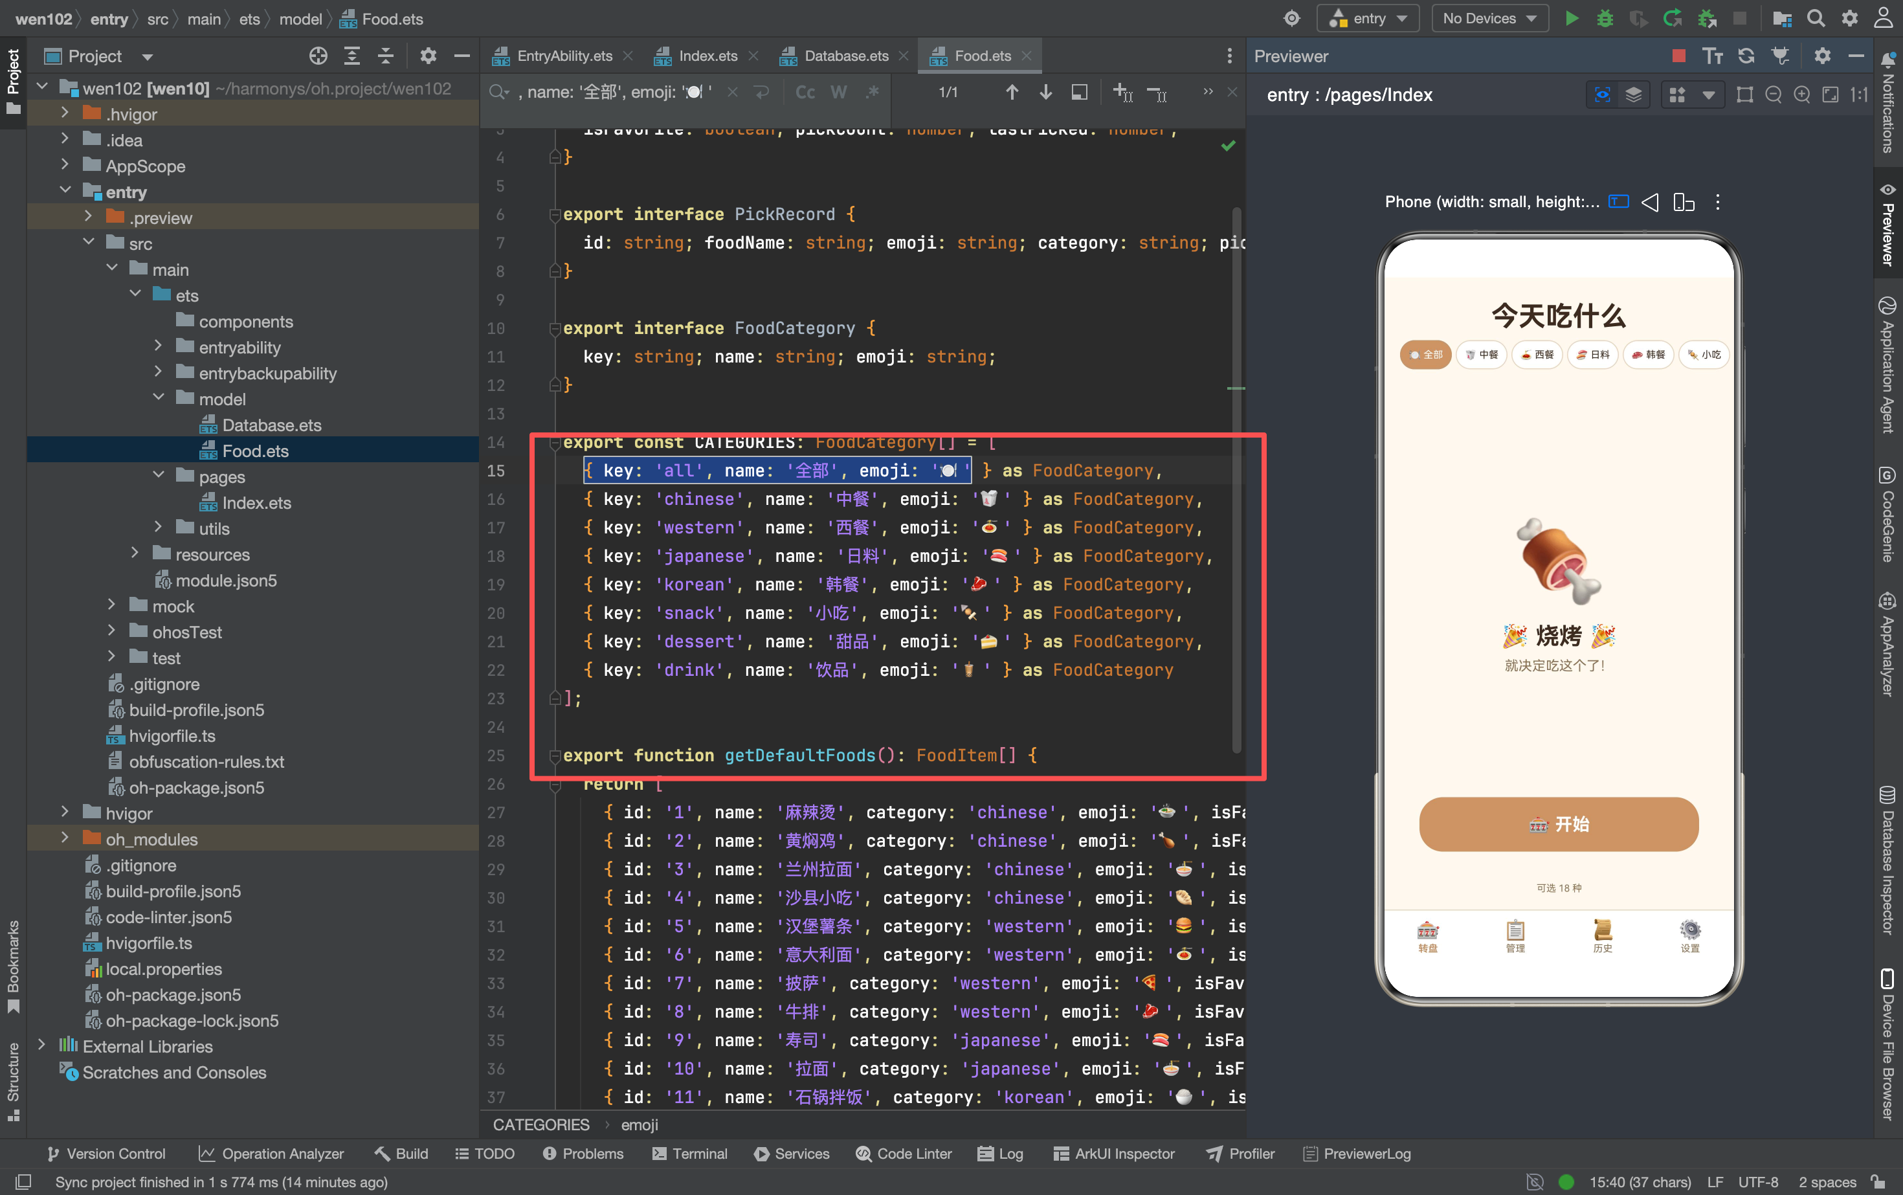The width and height of the screenshot is (1903, 1195).
Task: Click the green Run button
Action: click(1572, 18)
